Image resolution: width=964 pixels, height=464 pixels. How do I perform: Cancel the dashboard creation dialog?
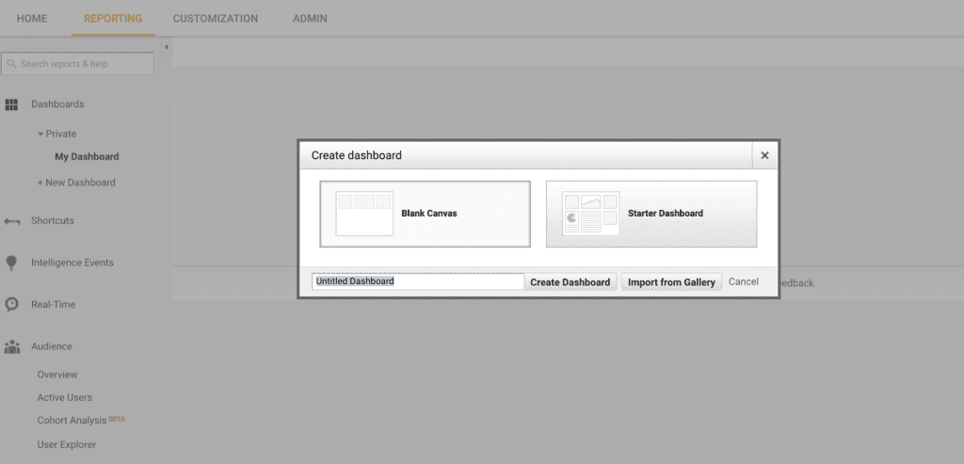point(744,281)
